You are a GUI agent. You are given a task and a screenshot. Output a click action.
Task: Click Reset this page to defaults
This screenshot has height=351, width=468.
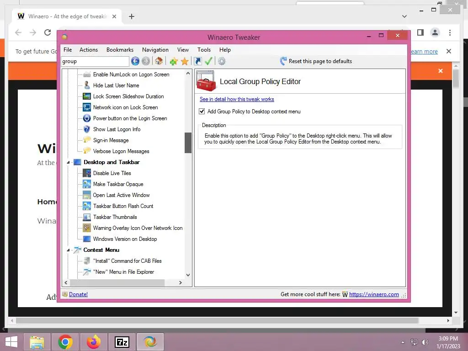[316, 61]
